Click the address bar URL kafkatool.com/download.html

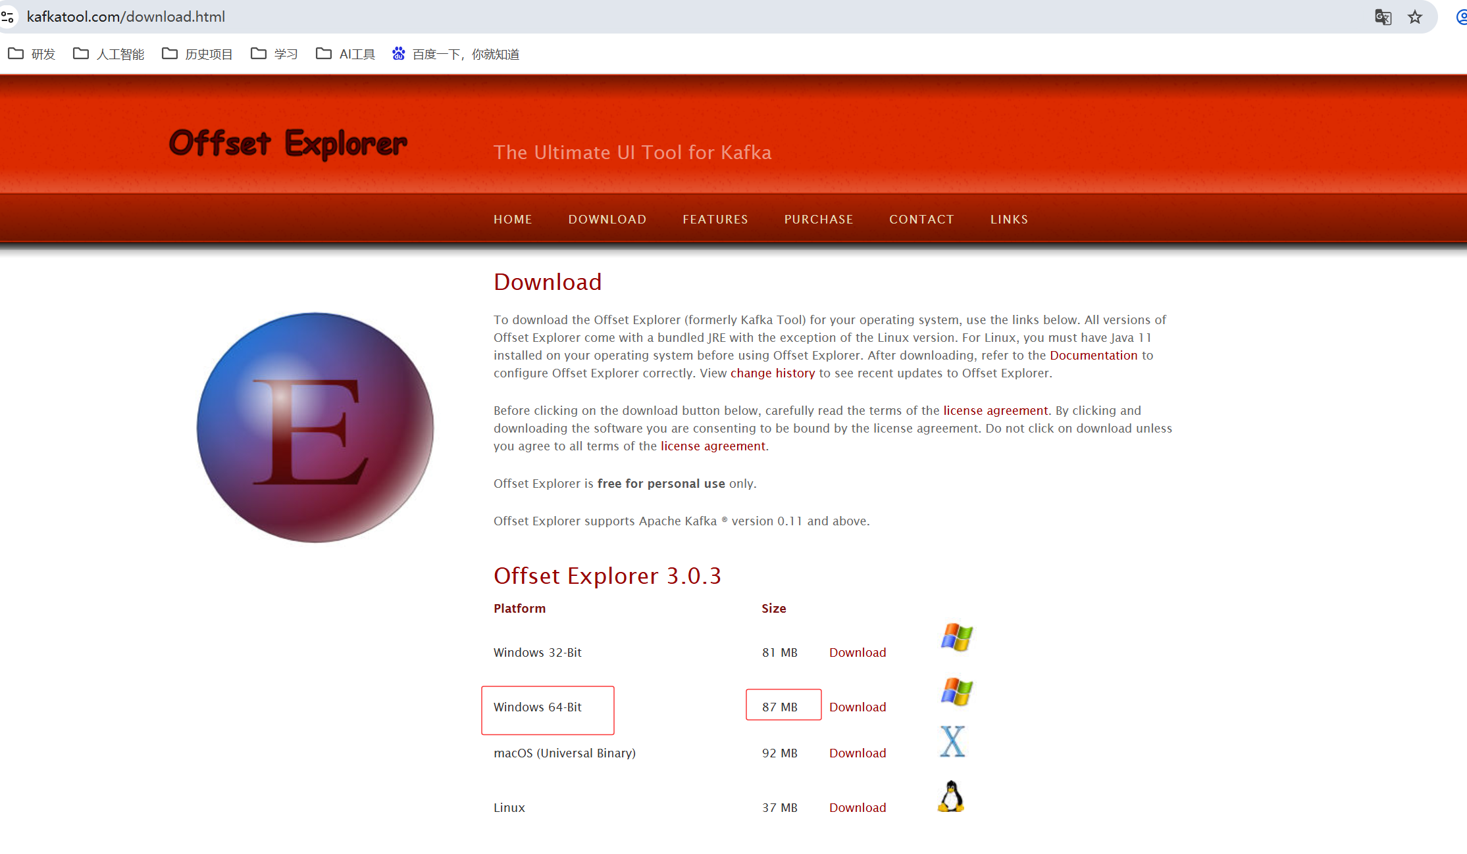[126, 17]
